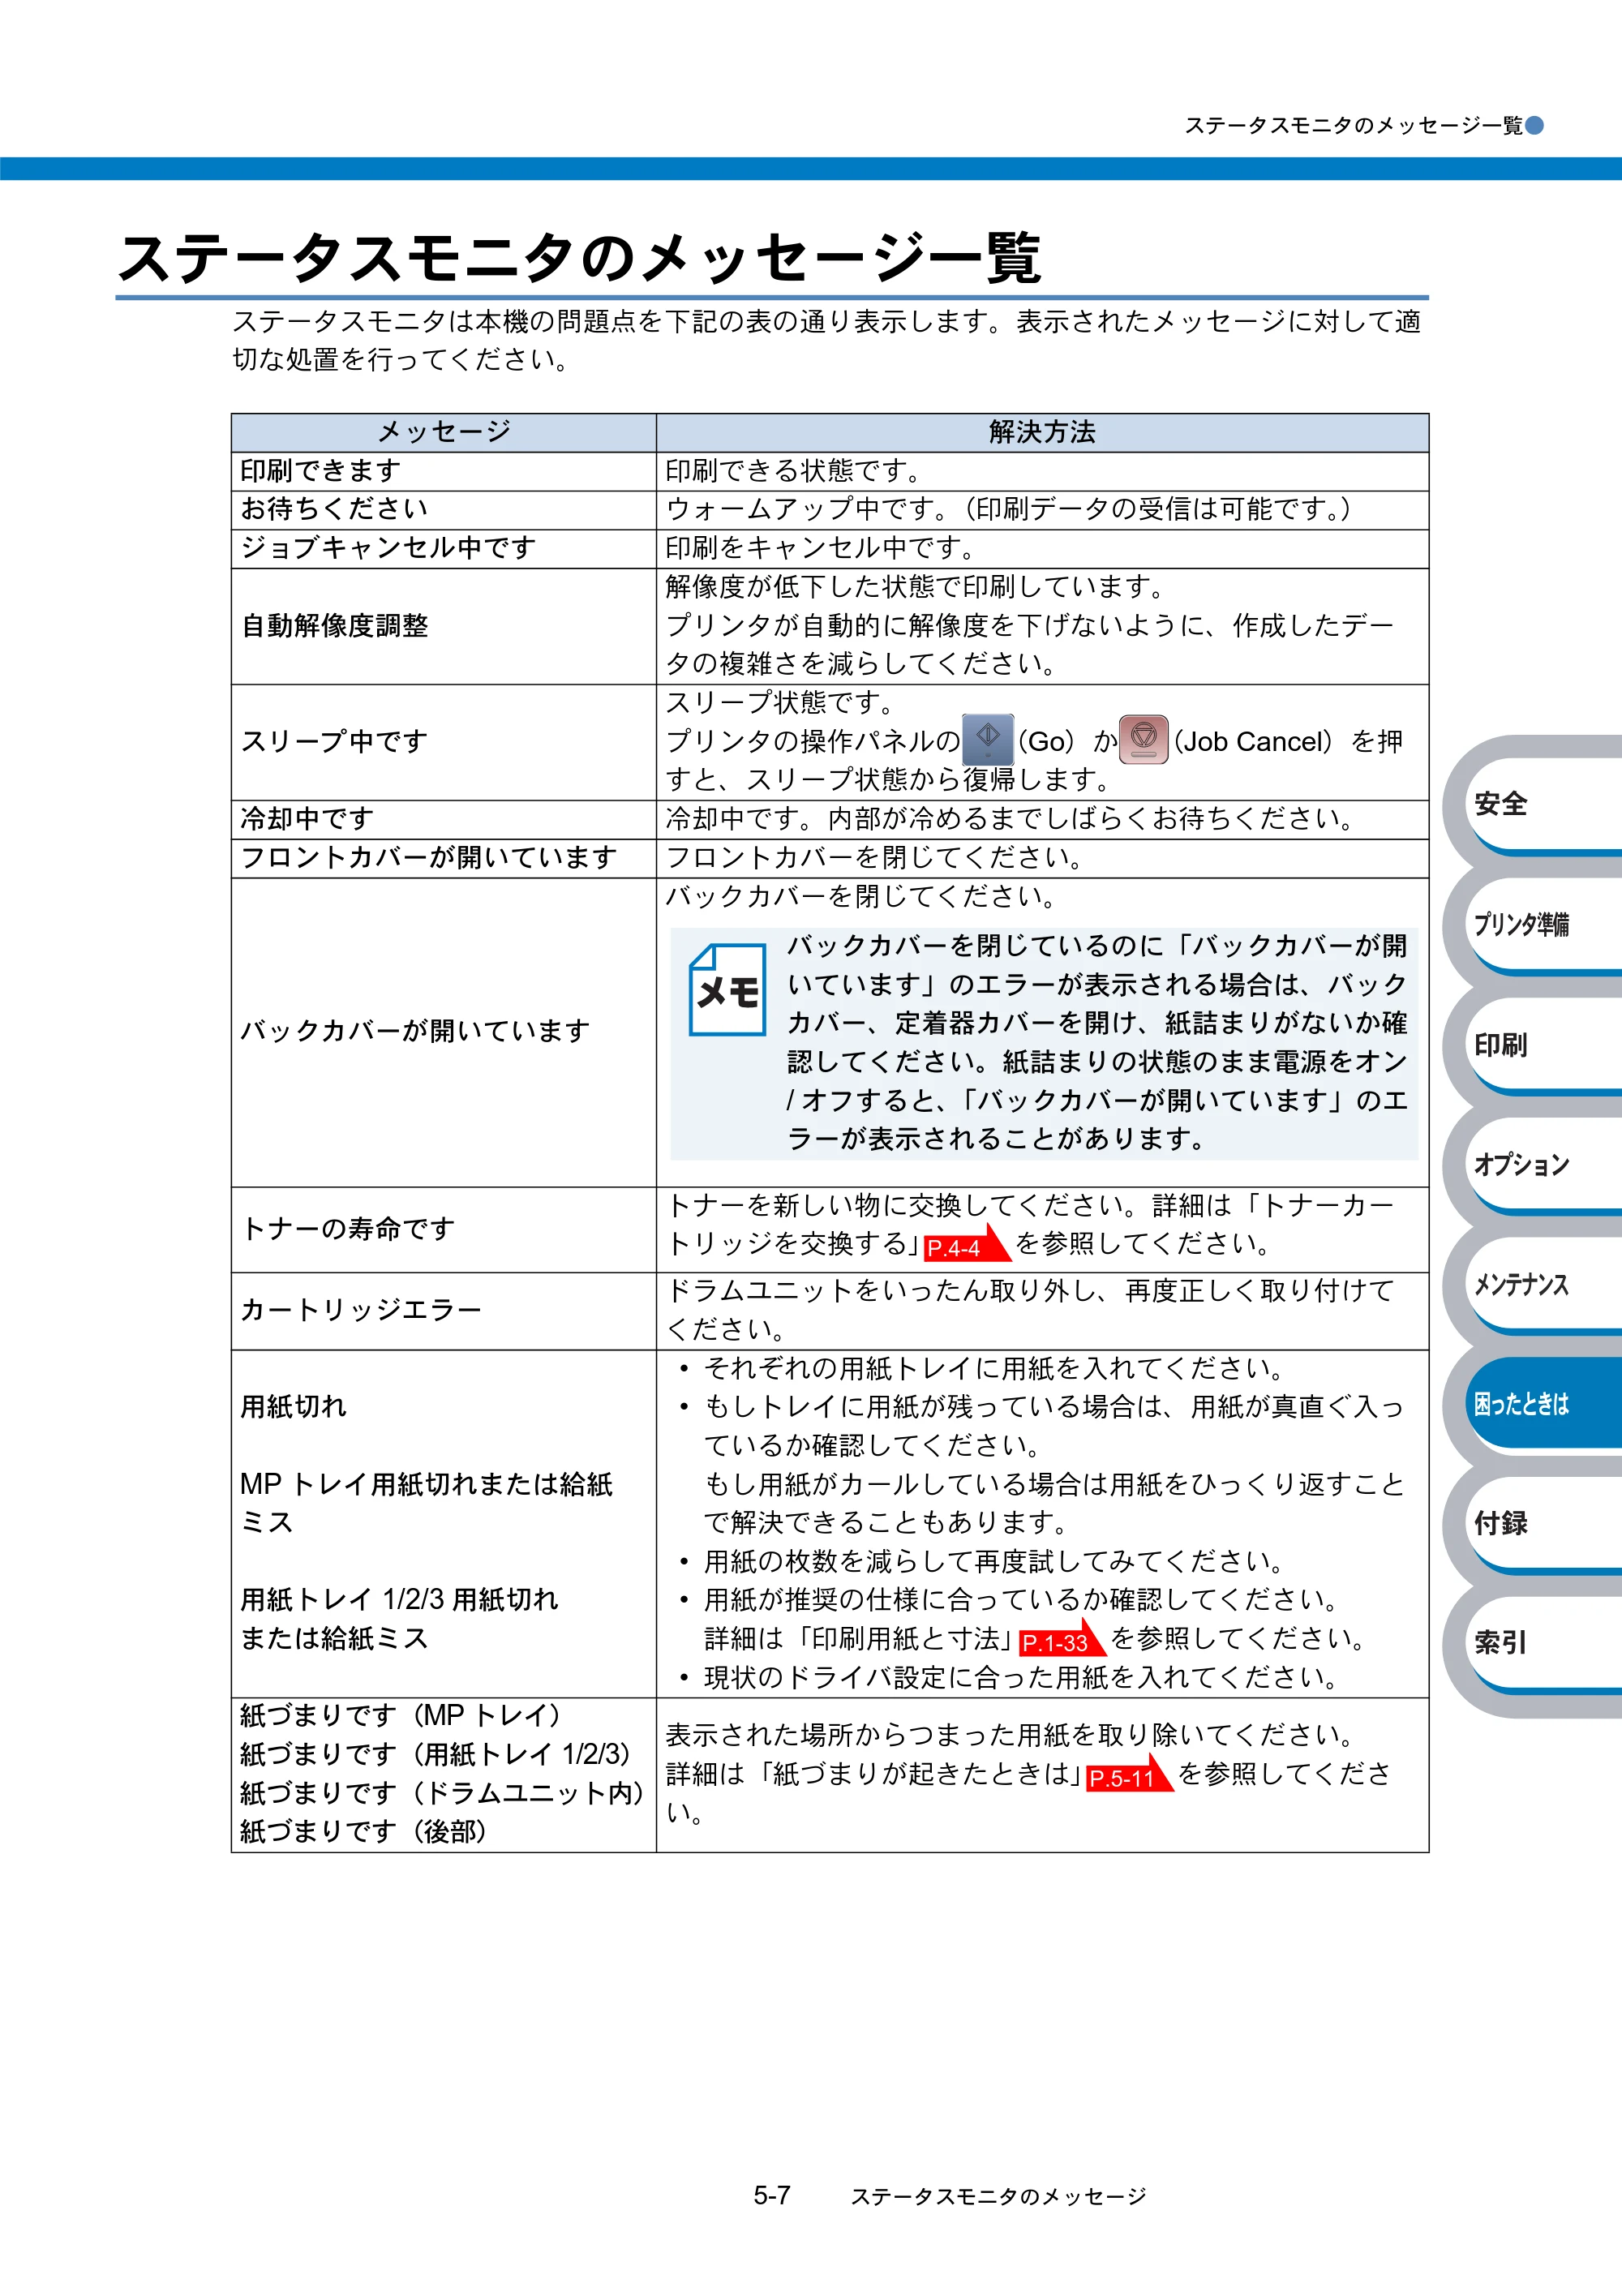Follow the P.4-4 page reference link
The image size is (1622, 2296).
pos(966,1244)
